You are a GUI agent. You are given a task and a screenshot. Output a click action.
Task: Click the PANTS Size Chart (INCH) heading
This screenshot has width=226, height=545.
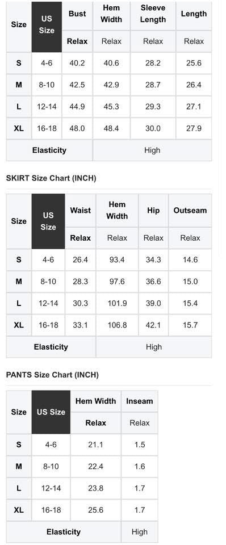[52, 375]
